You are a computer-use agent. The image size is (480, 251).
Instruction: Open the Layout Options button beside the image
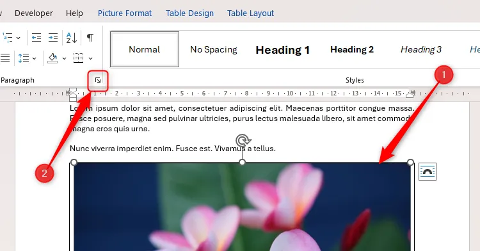[428, 172]
